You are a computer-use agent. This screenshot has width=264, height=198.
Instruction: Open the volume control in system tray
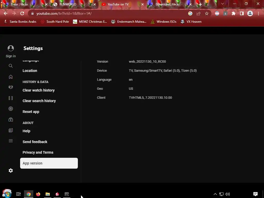(228, 194)
